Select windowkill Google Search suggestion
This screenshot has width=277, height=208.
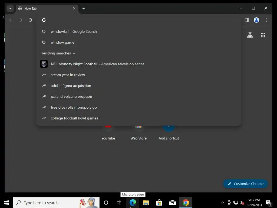pos(139,31)
